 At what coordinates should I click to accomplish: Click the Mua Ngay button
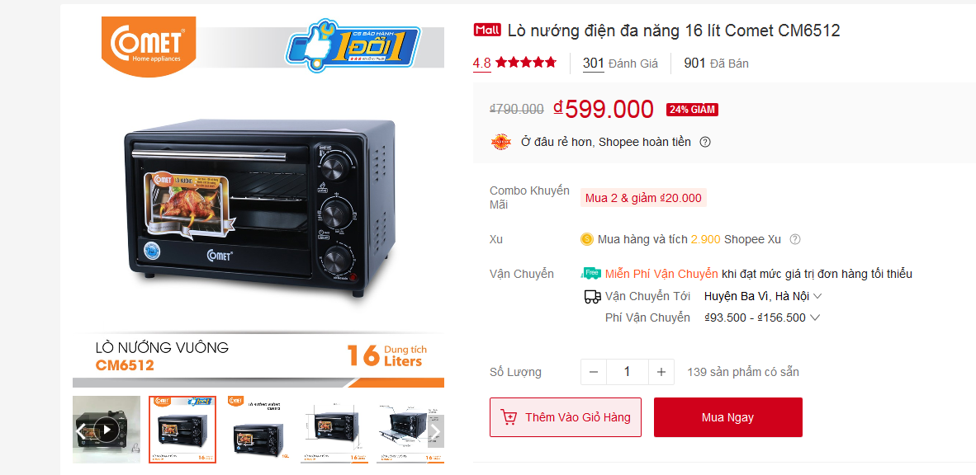[x=727, y=417]
